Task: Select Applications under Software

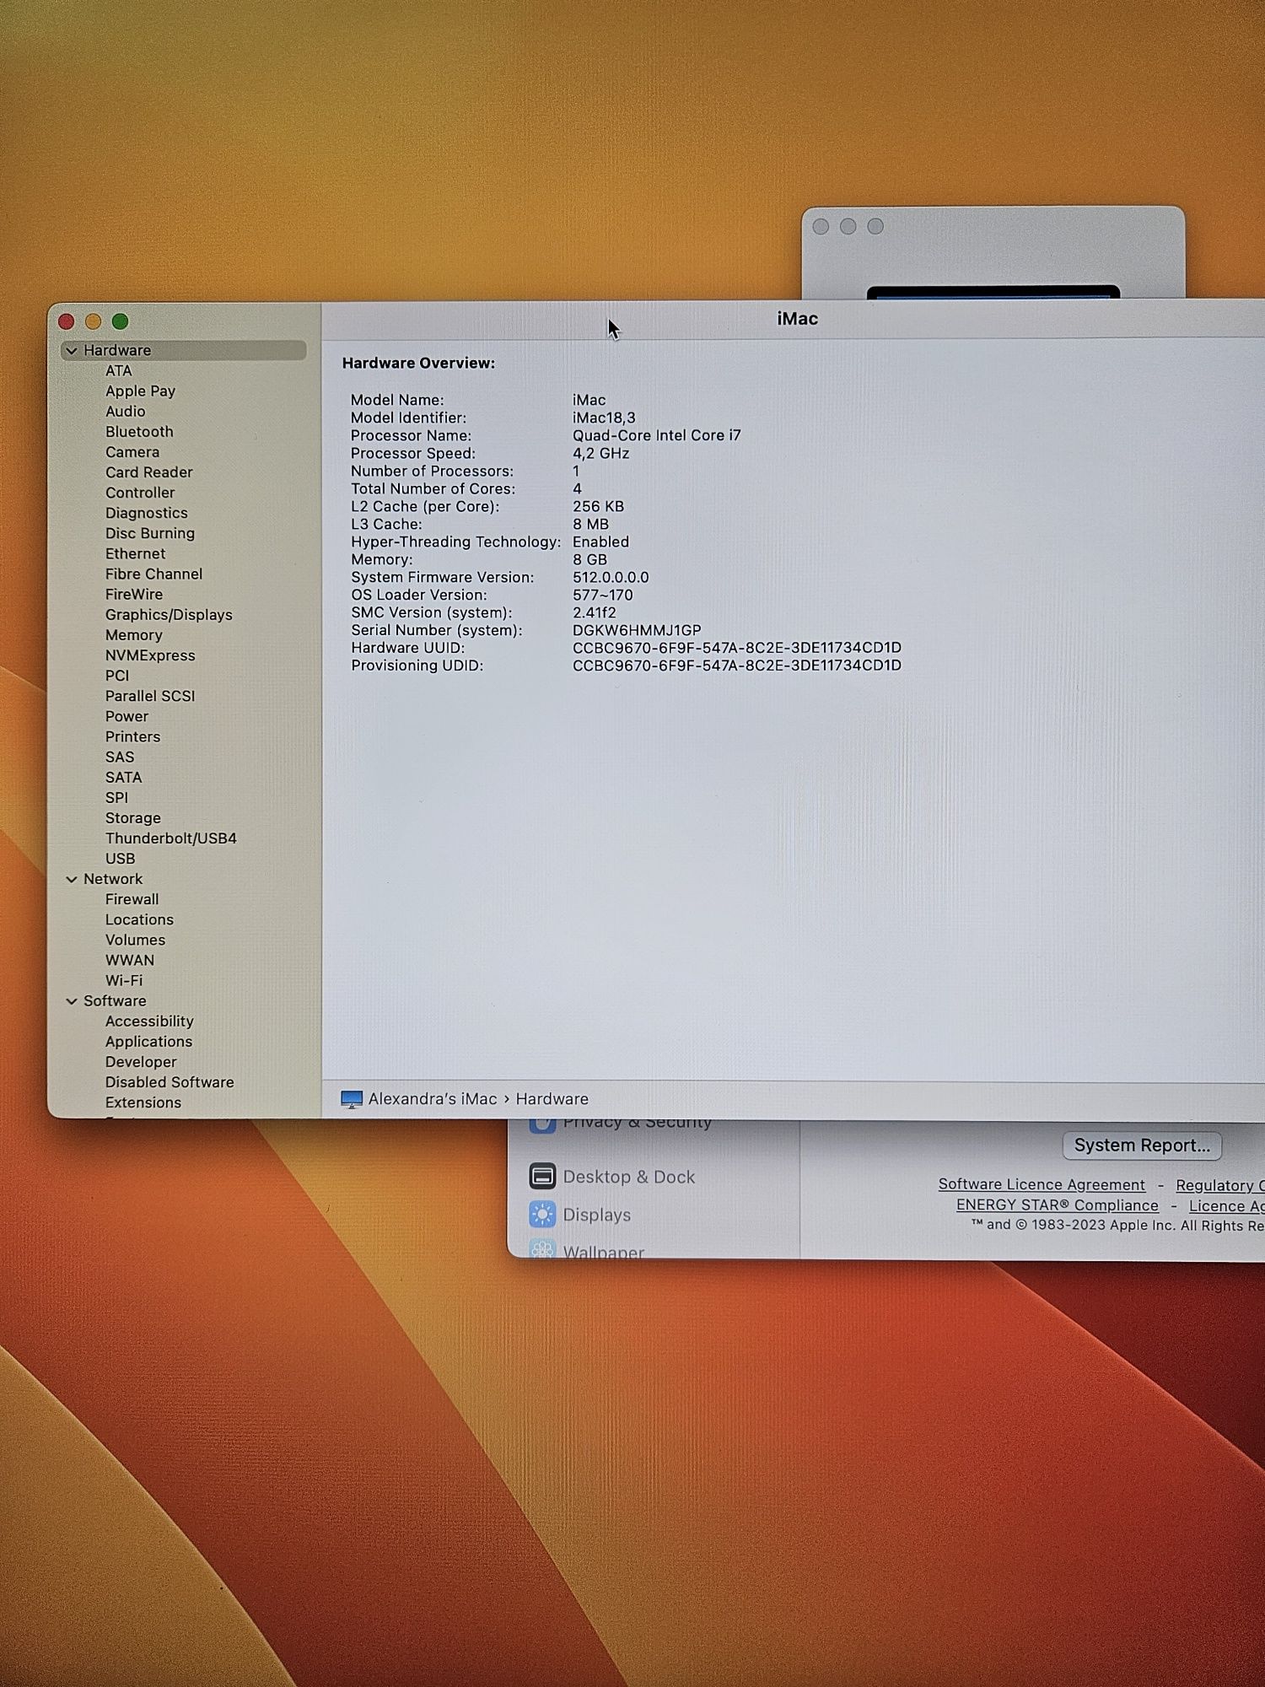Action: coord(148,1042)
